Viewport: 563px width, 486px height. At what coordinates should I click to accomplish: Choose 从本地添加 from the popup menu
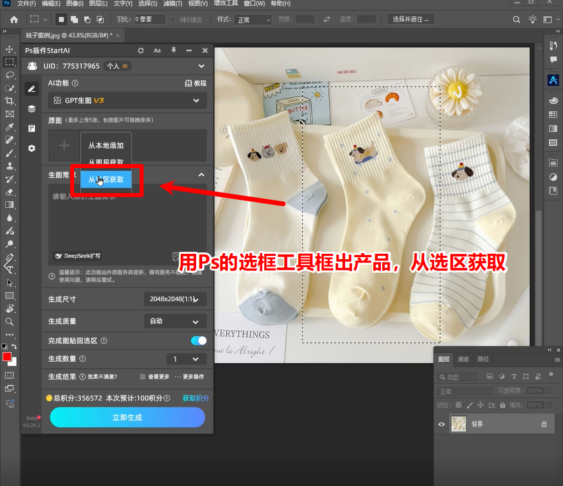[x=106, y=146]
